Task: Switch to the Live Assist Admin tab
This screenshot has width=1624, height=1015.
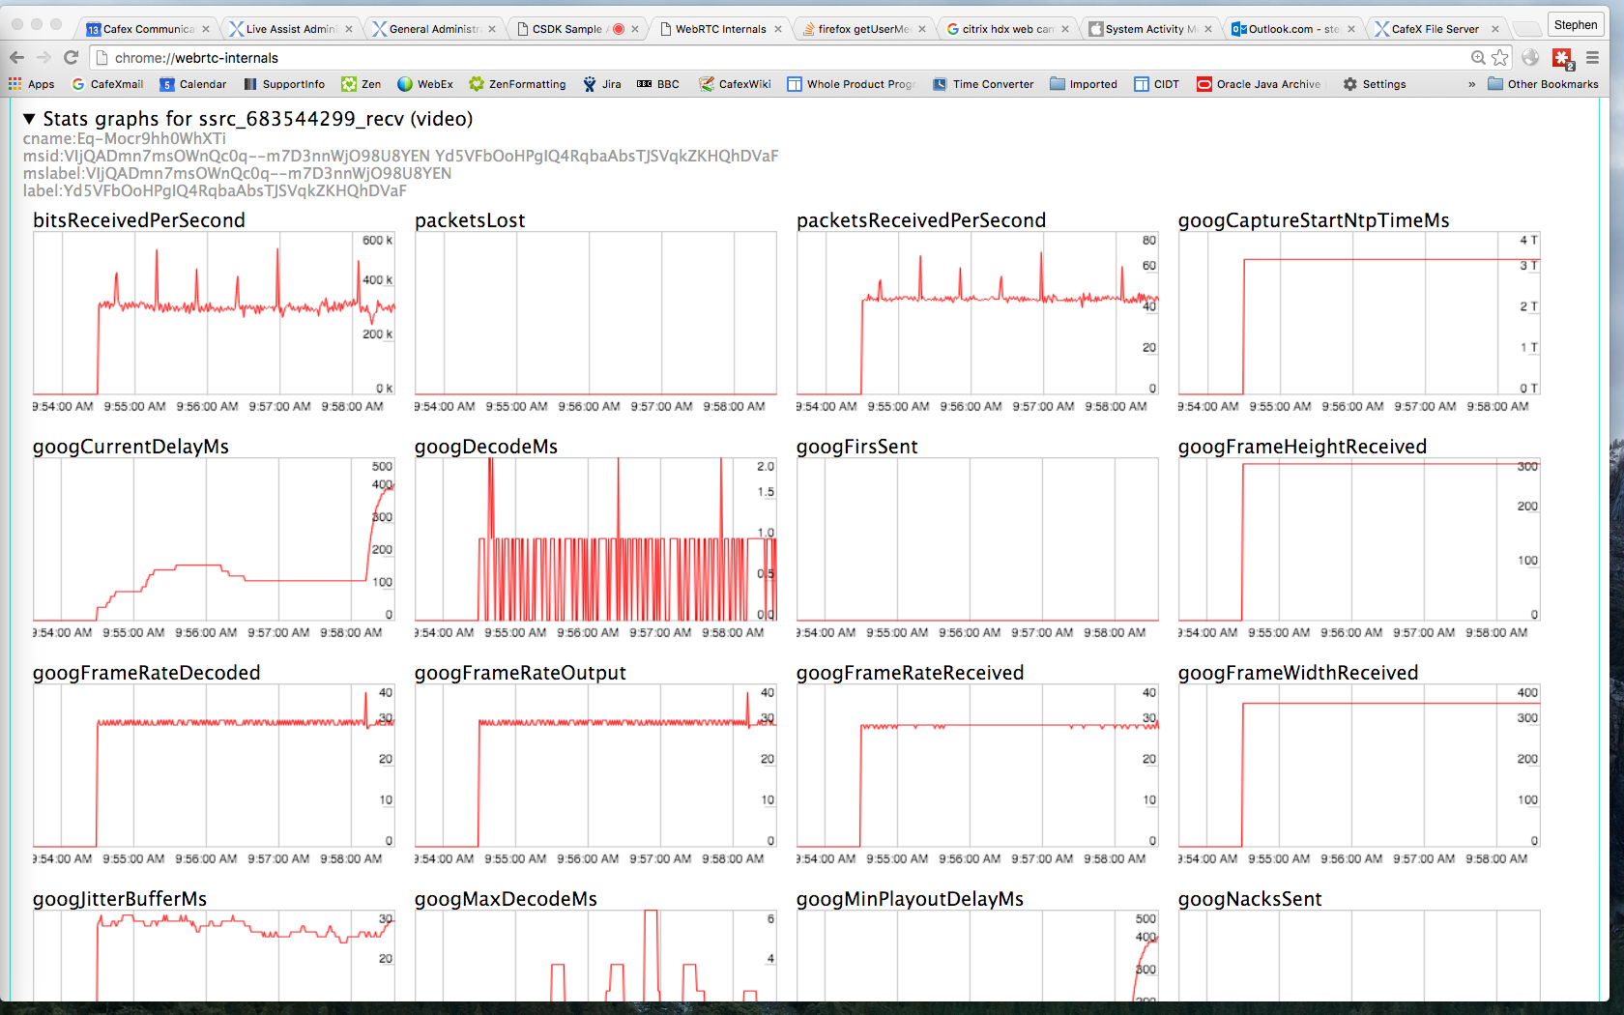Action: click(288, 29)
